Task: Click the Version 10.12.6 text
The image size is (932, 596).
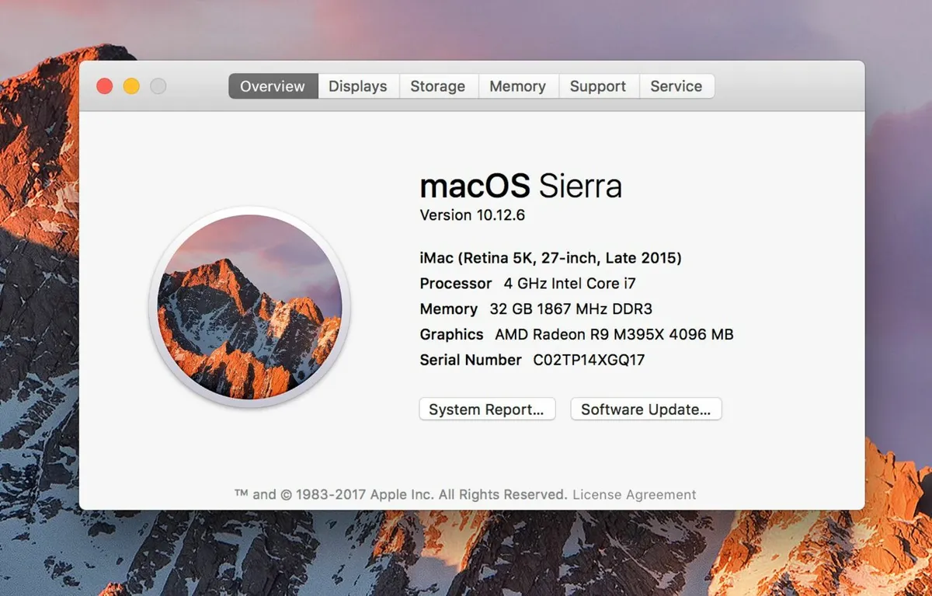Action: [x=472, y=215]
